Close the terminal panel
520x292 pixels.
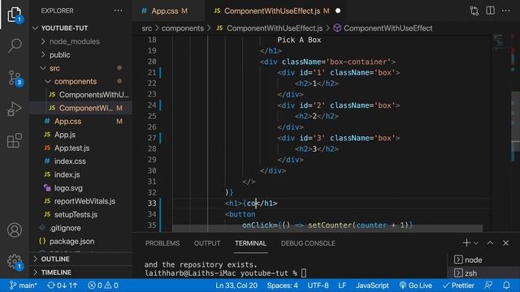tap(505, 243)
